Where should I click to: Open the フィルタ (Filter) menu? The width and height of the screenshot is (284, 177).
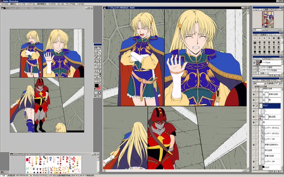(x=52, y=4)
